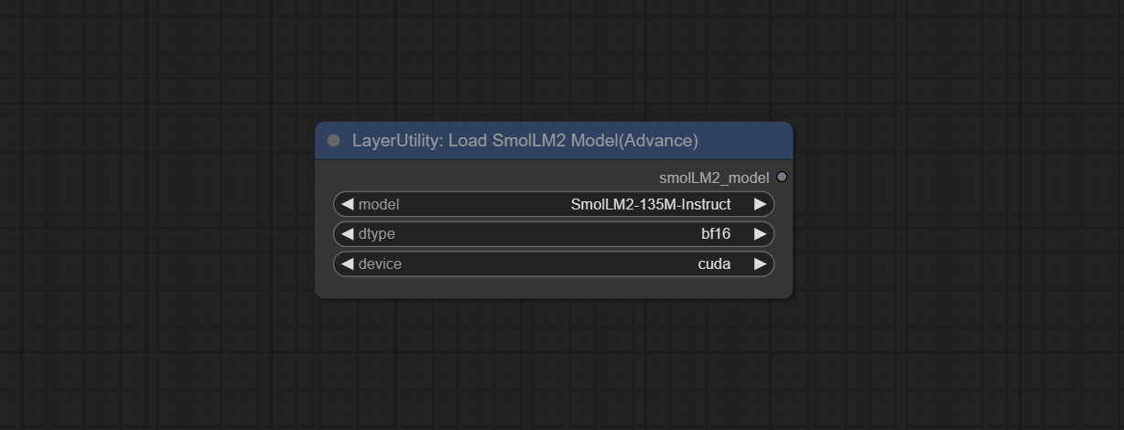Image resolution: width=1124 pixels, height=430 pixels.
Task: Open the dtype options at the bf16 value
Action: (715, 234)
